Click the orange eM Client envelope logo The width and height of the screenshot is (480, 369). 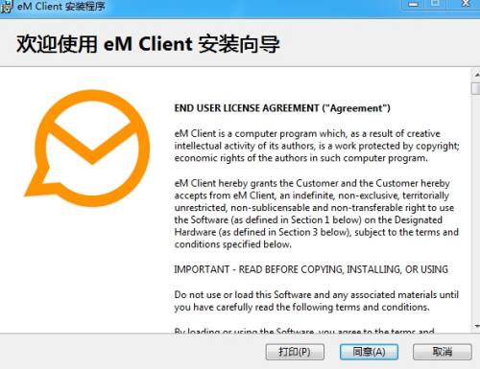[87, 148]
